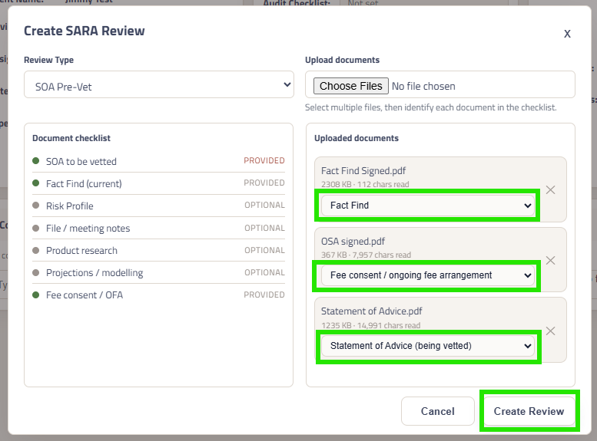Screen dimensions: 597x441
Task: Click the grey dot beside Risk Profile
Action: tap(36, 206)
